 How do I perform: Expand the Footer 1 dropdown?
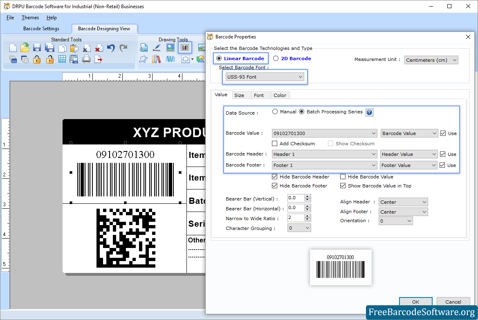click(x=324, y=165)
